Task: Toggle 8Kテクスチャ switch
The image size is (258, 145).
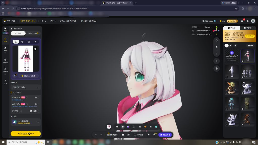Action: coord(37,104)
